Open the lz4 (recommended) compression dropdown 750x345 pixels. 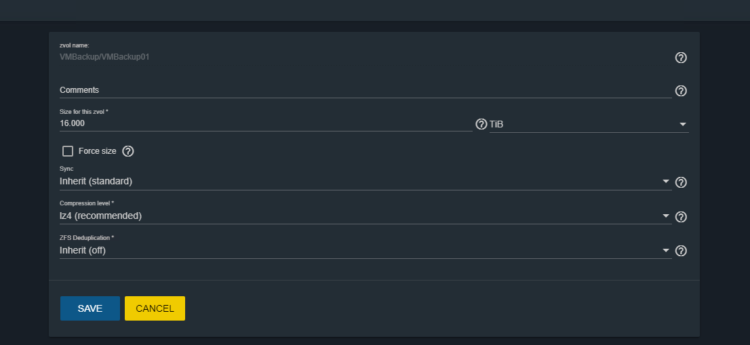(x=366, y=216)
